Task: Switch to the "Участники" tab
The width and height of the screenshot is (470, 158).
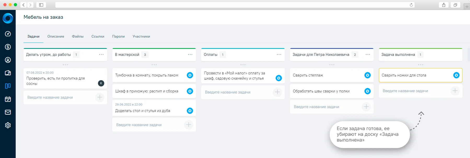Action: click(x=141, y=37)
